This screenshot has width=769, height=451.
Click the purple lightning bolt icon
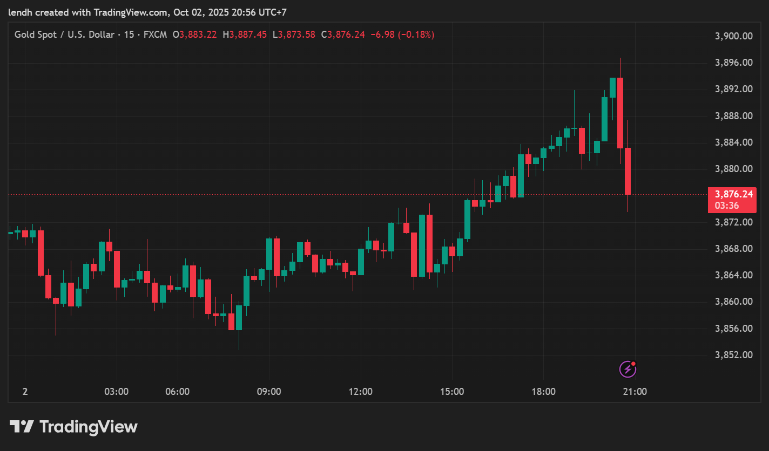tap(627, 369)
